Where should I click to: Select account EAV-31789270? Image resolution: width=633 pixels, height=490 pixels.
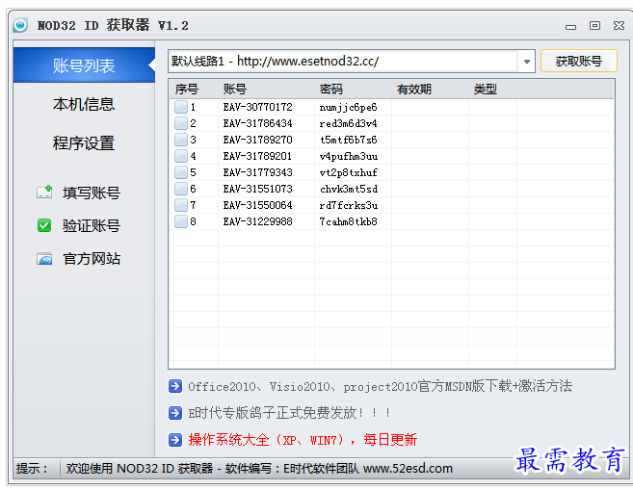coord(257,140)
